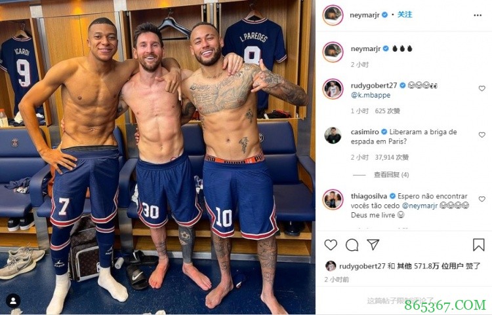Like rudygobert27's comment heart

[482, 88]
